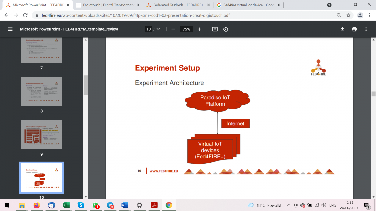This screenshot has height=211, width=376.
Task: Open the page 9 thumbnail
Action: [x=42, y=134]
